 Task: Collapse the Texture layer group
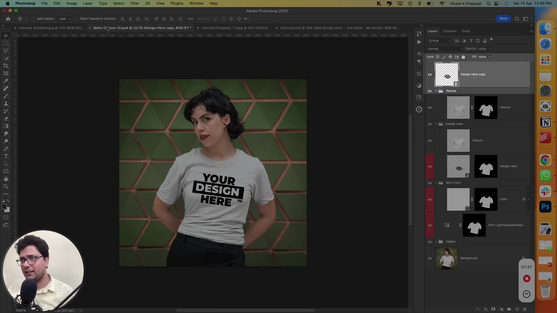436,91
